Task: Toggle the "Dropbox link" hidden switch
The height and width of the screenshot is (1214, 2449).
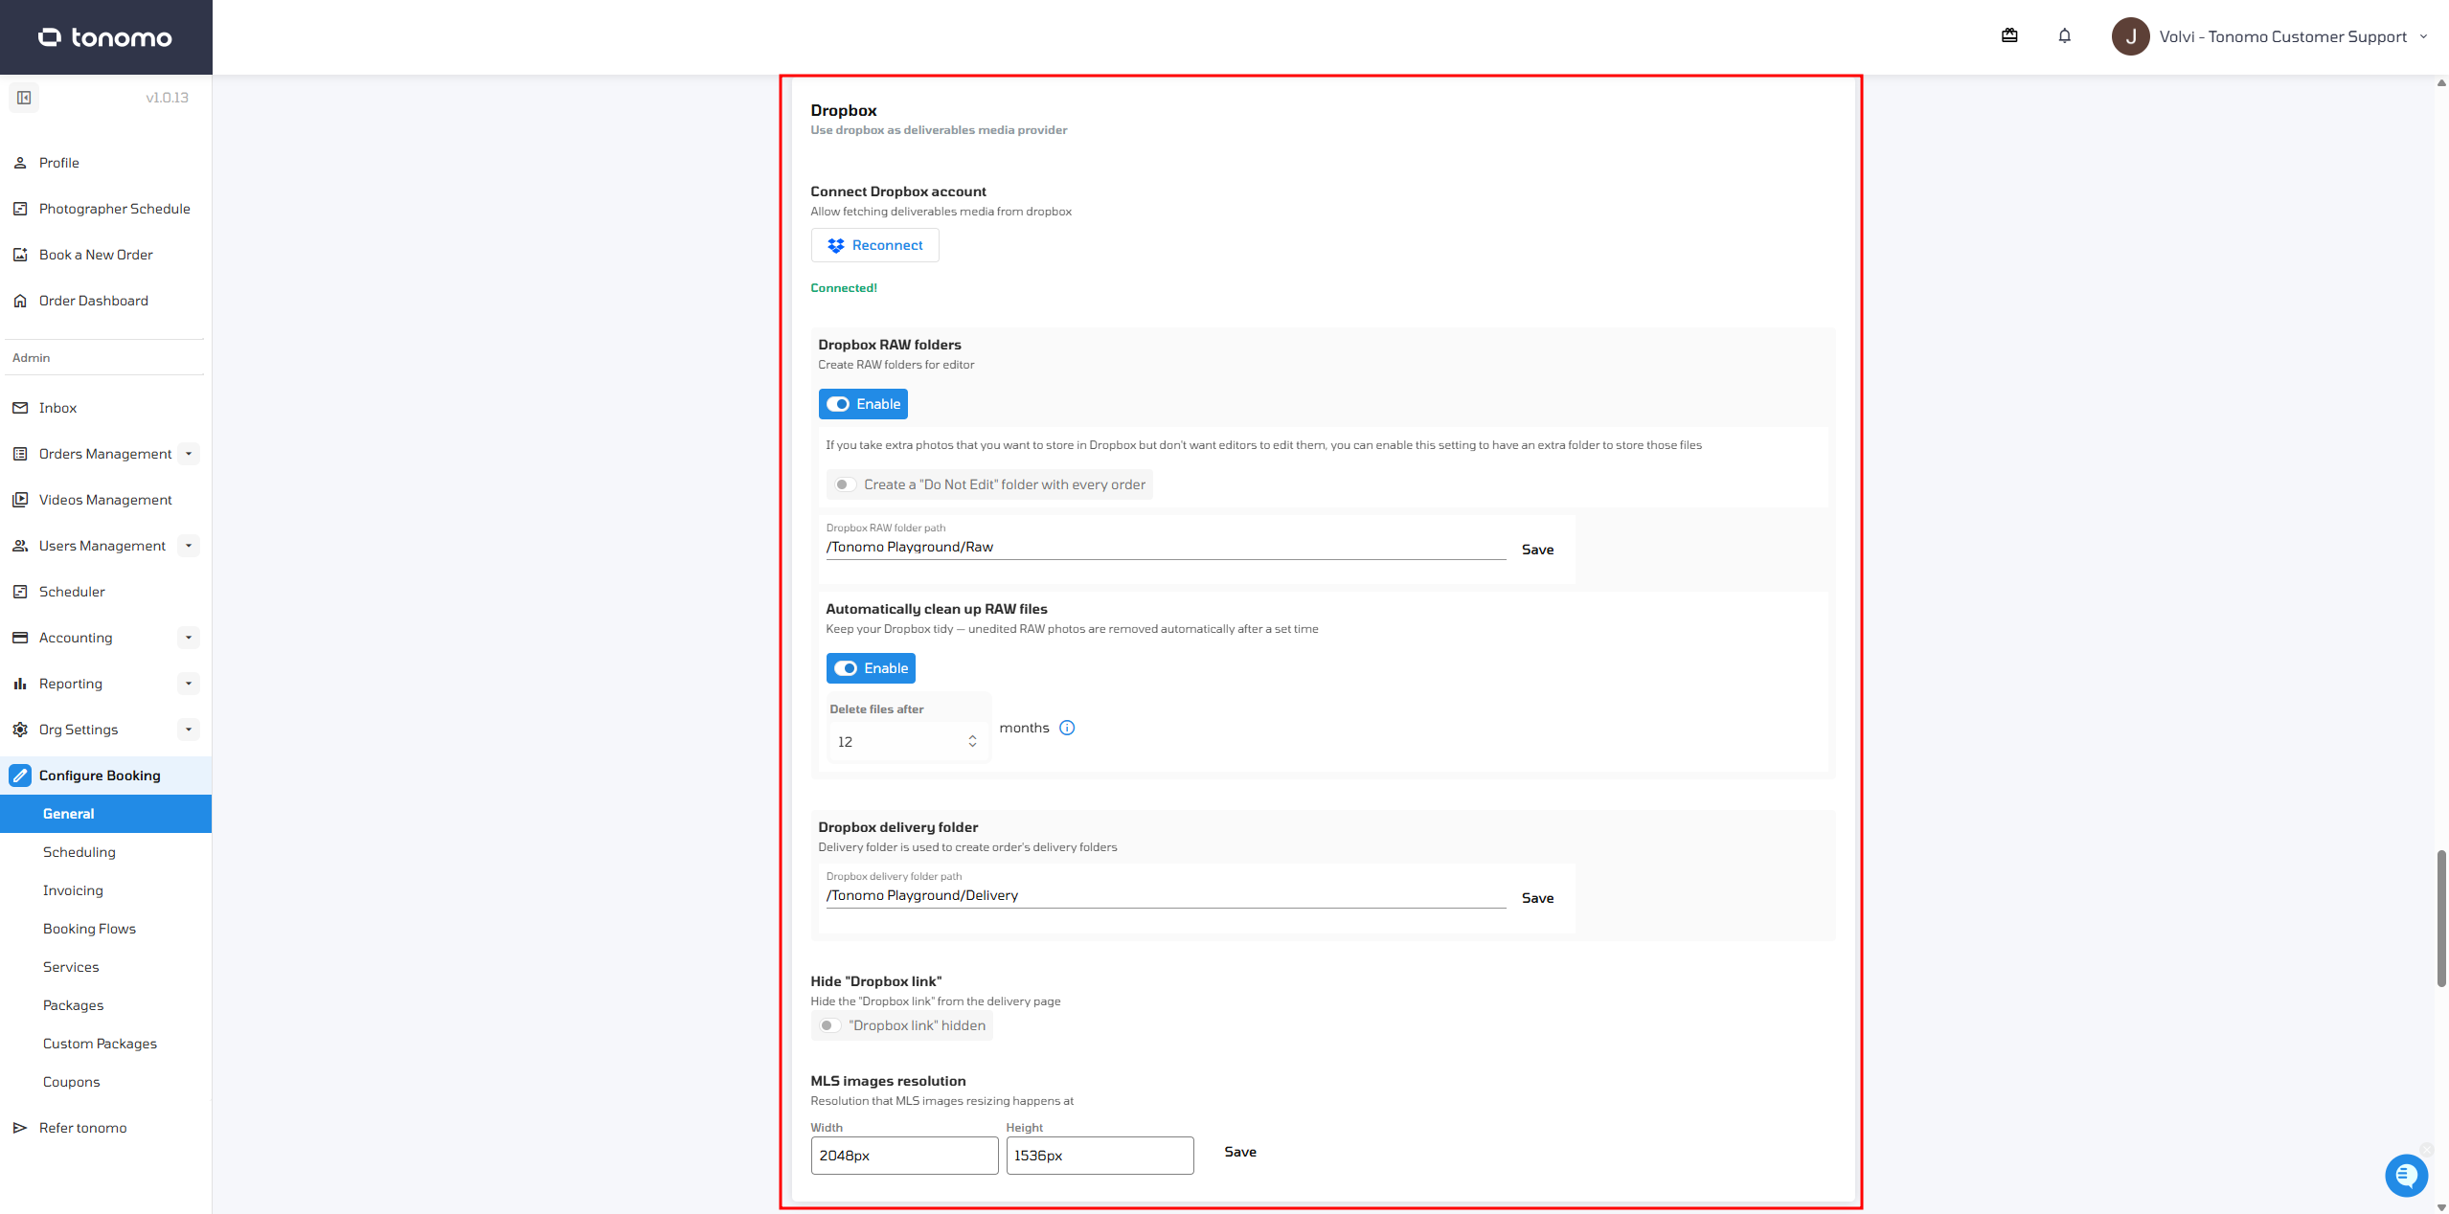Action: coord(828,1025)
